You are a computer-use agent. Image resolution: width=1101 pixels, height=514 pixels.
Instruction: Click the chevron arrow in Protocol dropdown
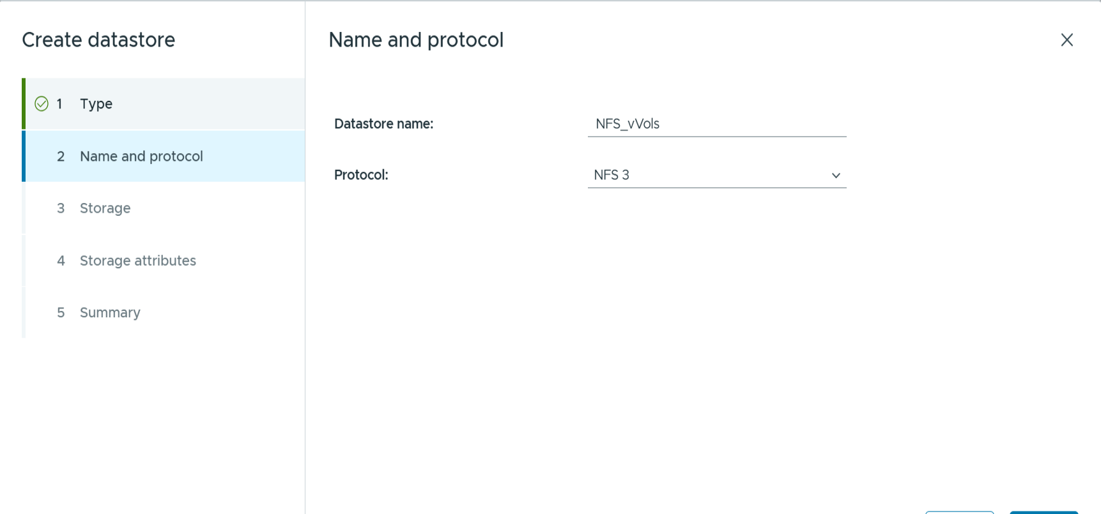coord(836,176)
